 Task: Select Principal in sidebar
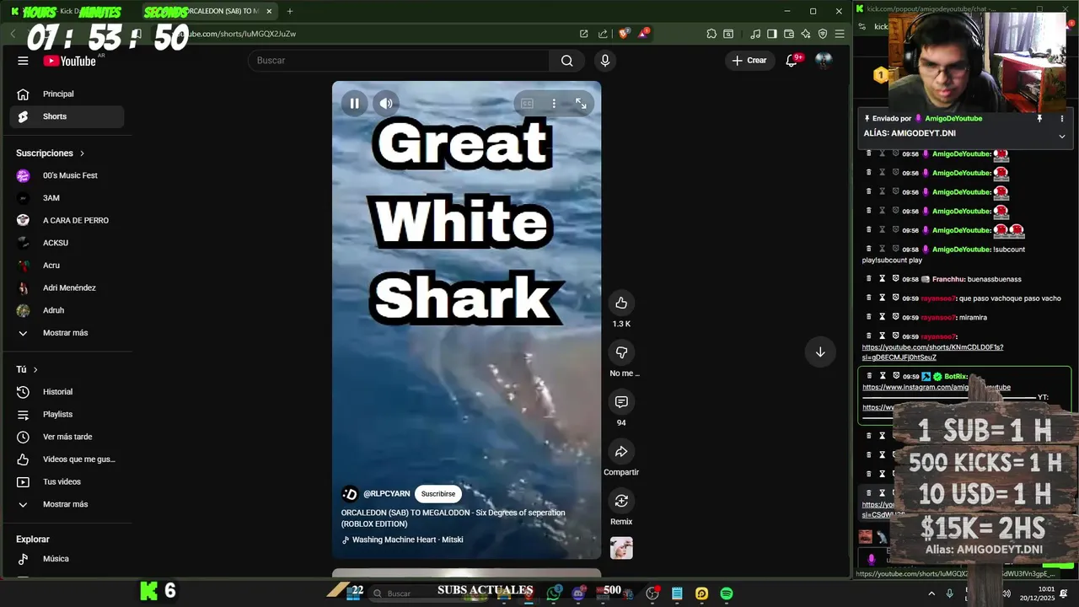67,94
